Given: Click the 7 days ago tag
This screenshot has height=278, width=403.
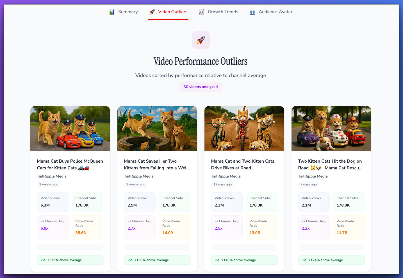Looking at the screenshot, I should click(x=309, y=184).
